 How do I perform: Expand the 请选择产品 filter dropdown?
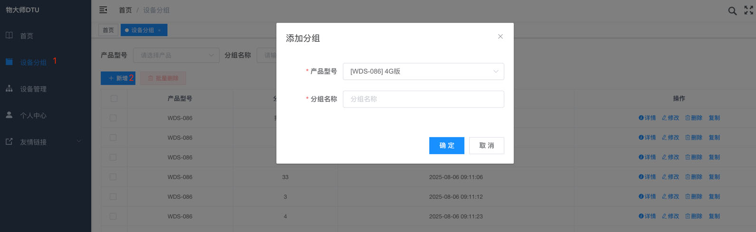coord(176,56)
